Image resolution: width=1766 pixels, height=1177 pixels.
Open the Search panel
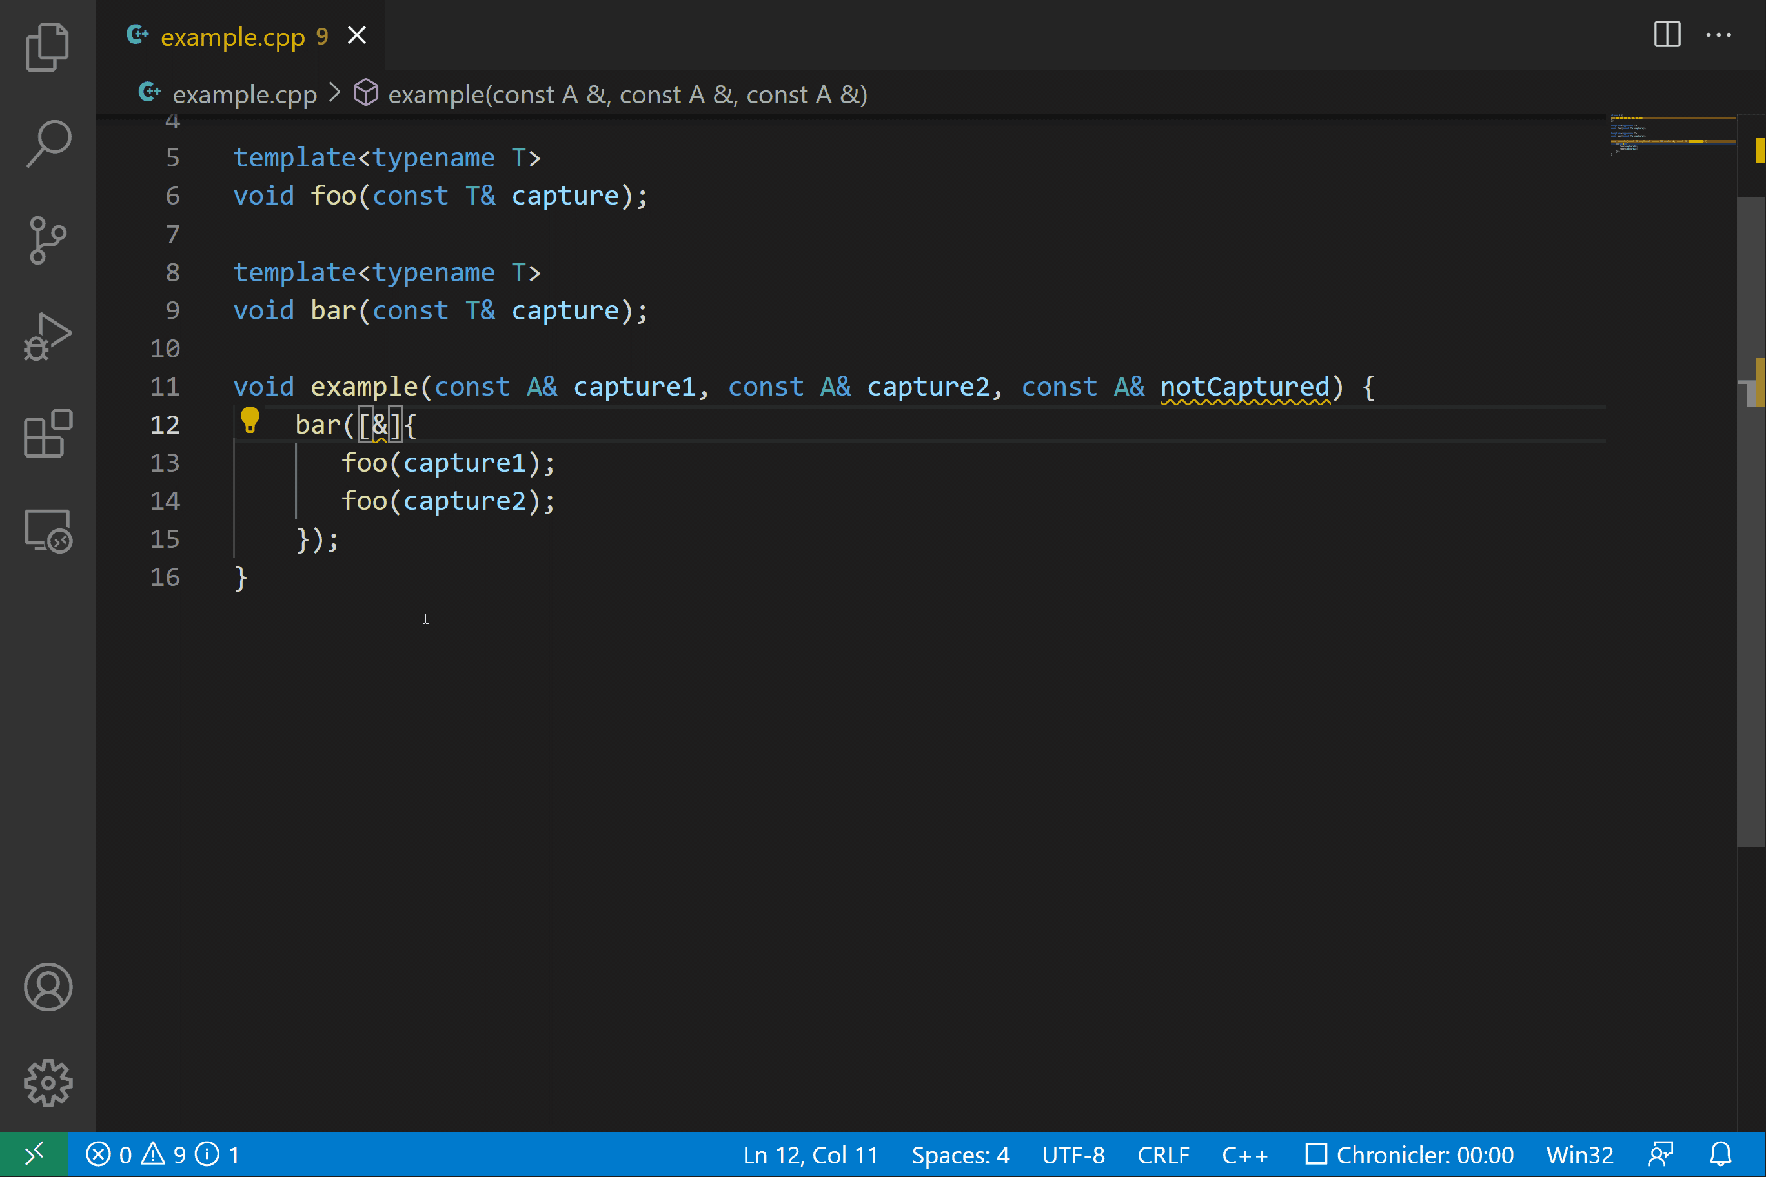[47, 143]
